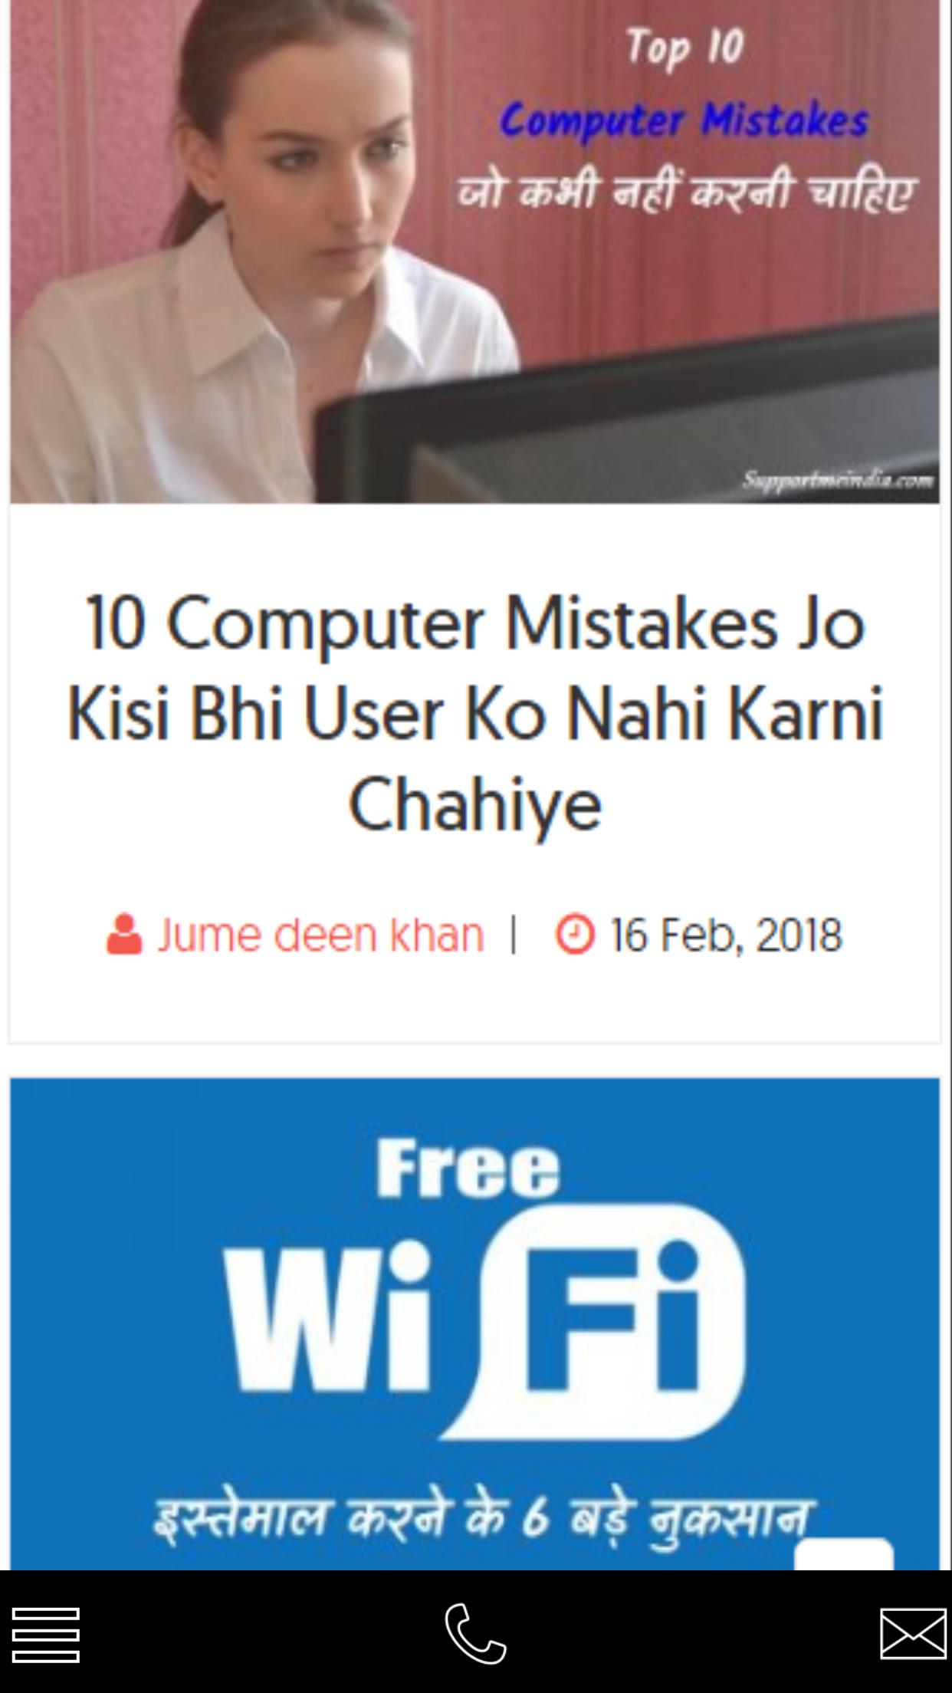Click the WiFi logo on blue banner
Image resolution: width=952 pixels, height=1693 pixels.
click(484, 1322)
